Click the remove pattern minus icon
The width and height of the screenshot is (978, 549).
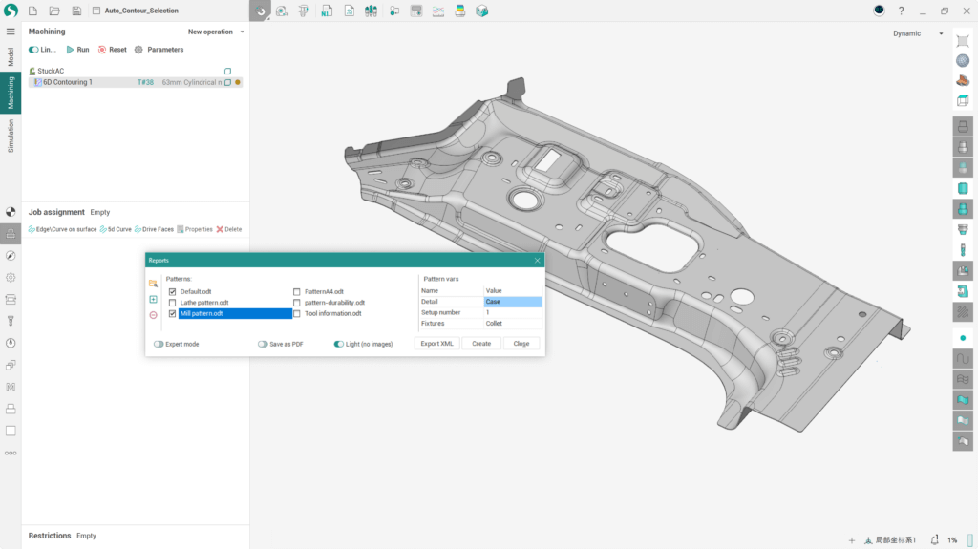pyautogui.click(x=153, y=315)
